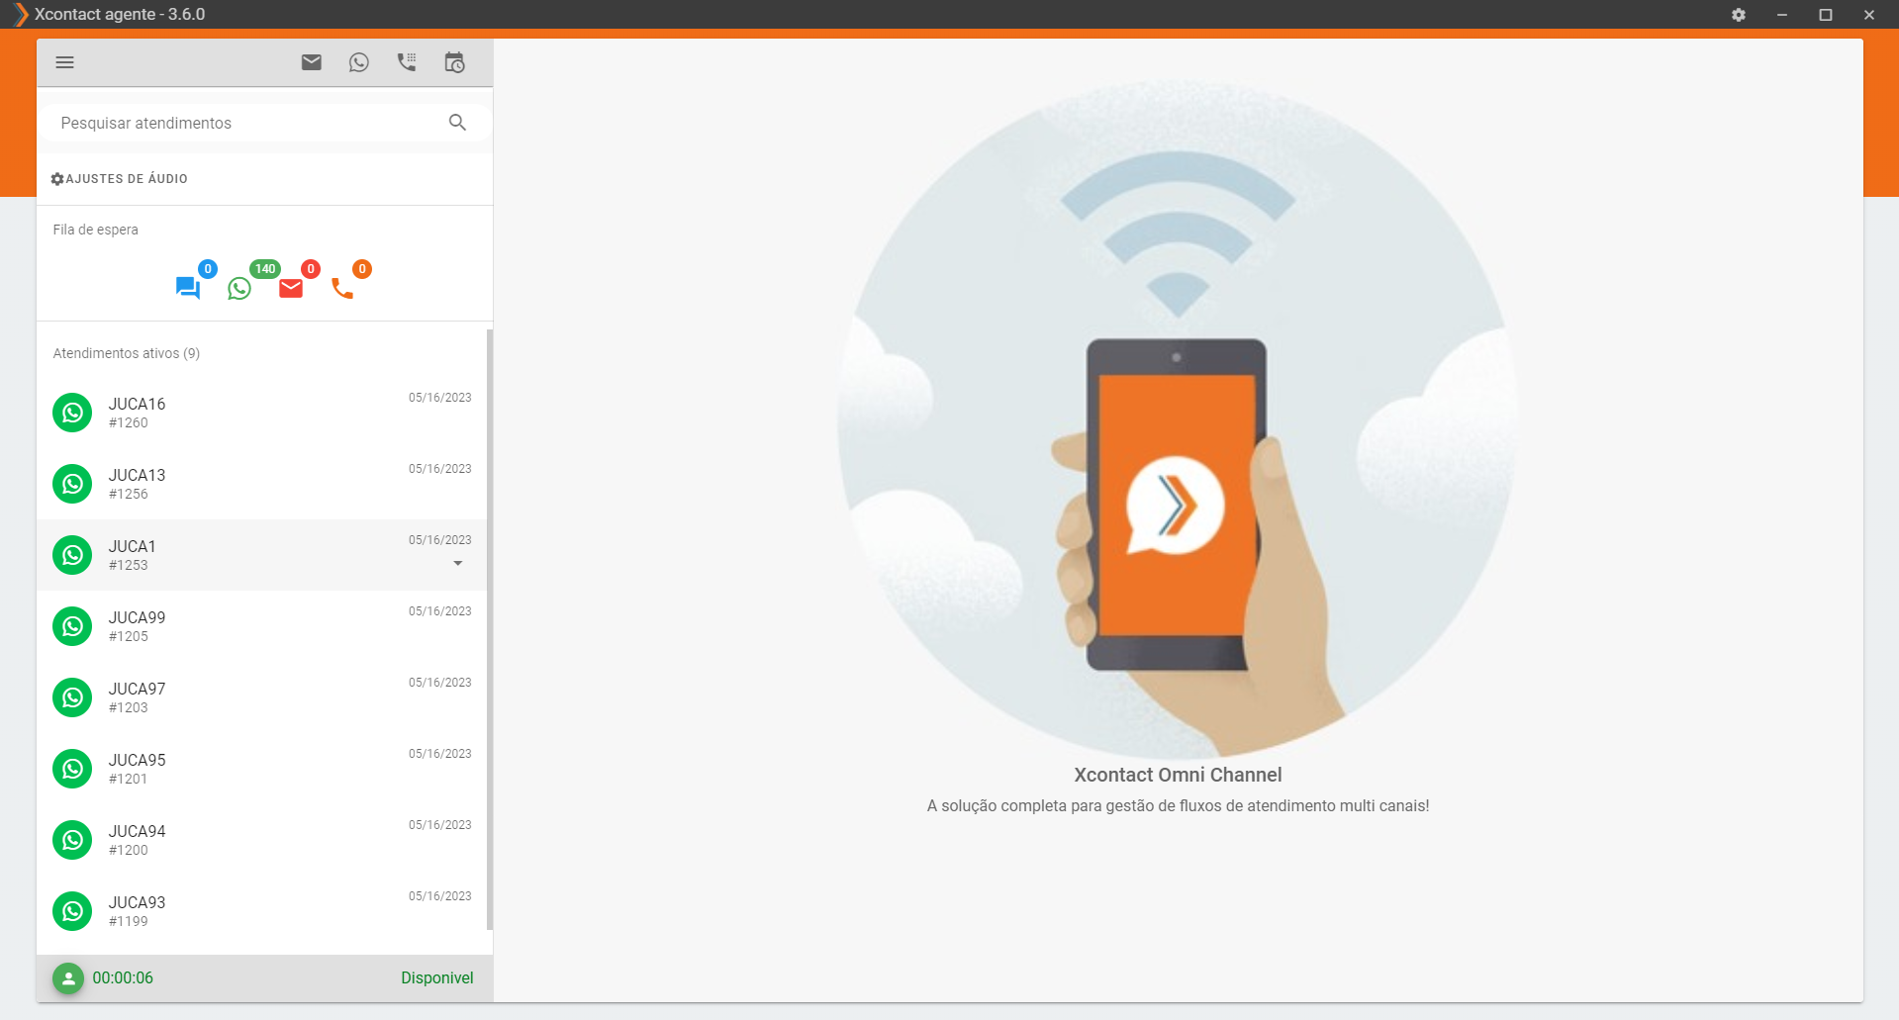The height and width of the screenshot is (1020, 1899).
Task: Open chat waiting queue icon
Action: (x=188, y=288)
